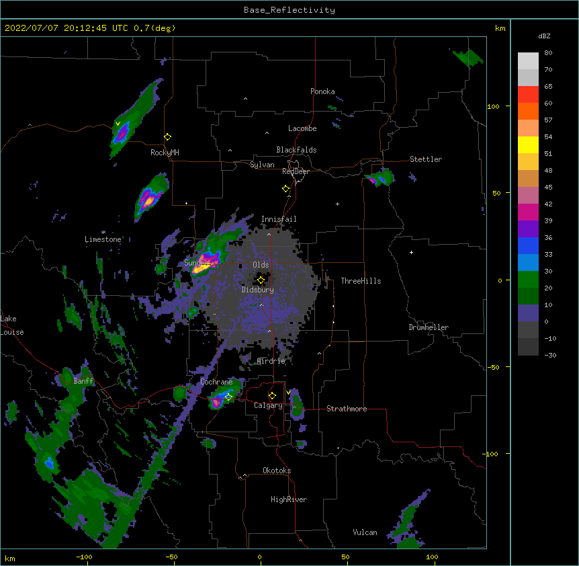Click the yellow diamond marker beside Cochrane storm cell

point(228,397)
